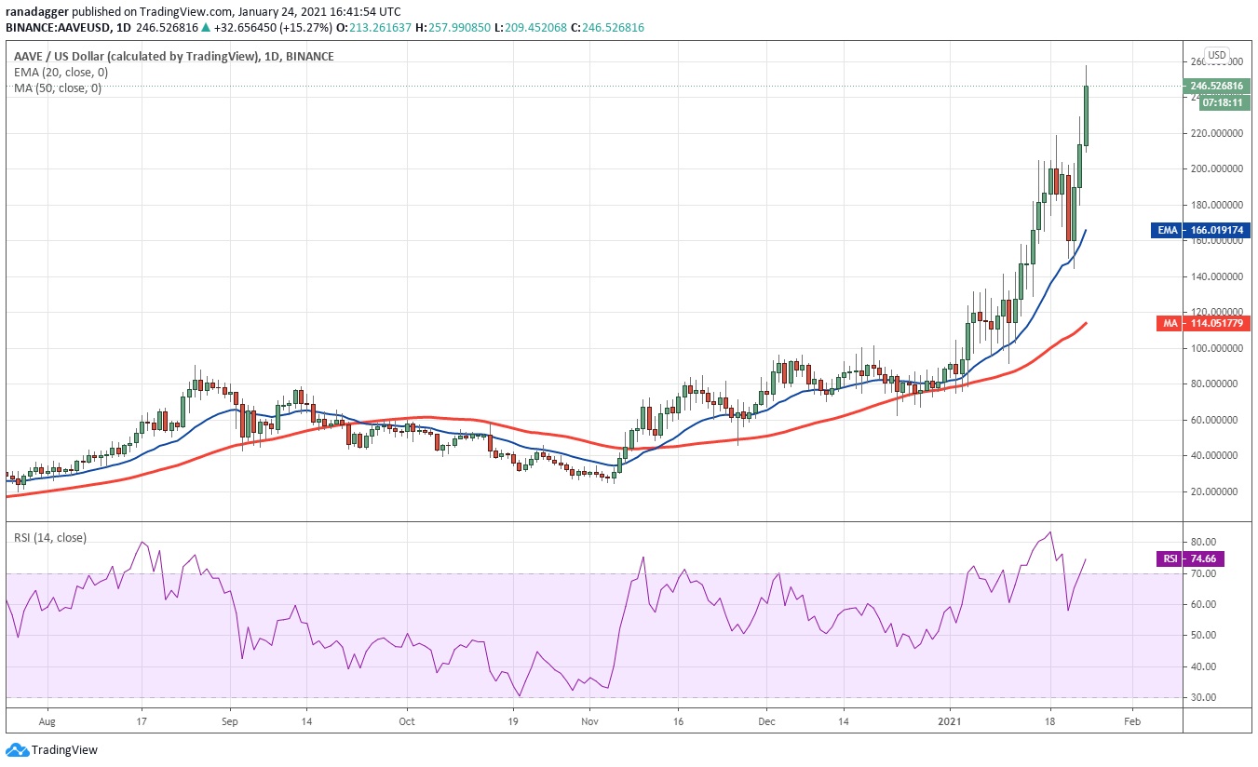Image resolution: width=1258 pixels, height=767 pixels.
Task: Click the Aug label on the time axis
Action: click(x=47, y=720)
